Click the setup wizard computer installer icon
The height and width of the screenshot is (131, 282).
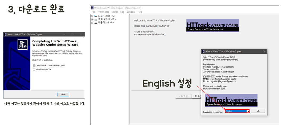[x=23, y=45]
